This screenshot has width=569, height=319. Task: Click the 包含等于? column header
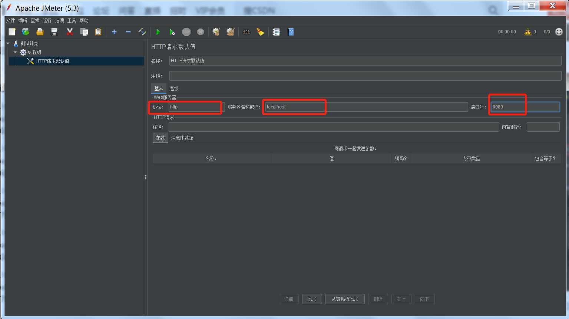point(546,158)
